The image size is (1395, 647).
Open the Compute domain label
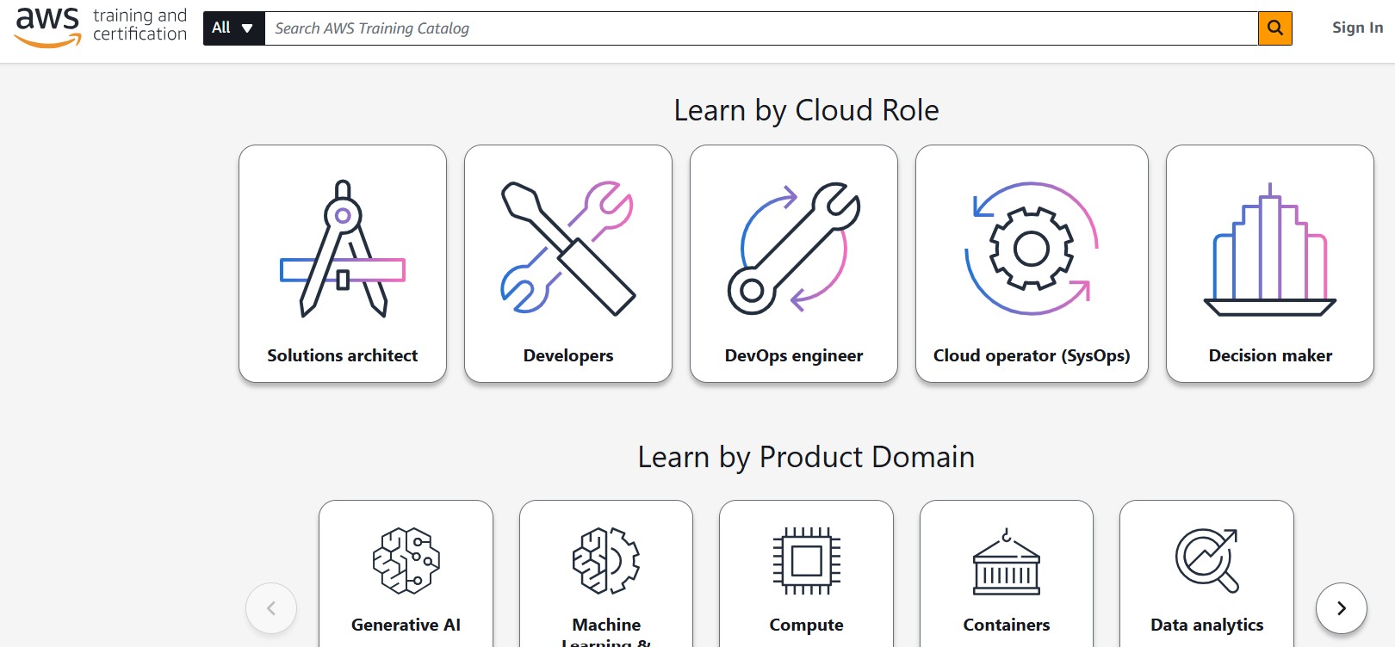[807, 625]
